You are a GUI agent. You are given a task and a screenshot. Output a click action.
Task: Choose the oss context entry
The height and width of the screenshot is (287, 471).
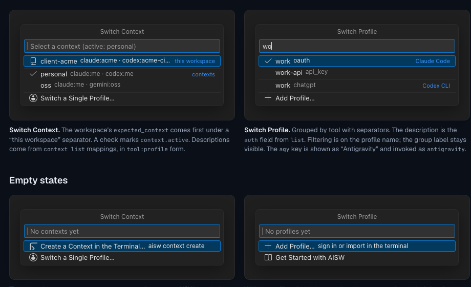point(122,85)
